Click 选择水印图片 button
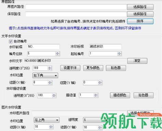Screen dimensions: 162x131 140,113
